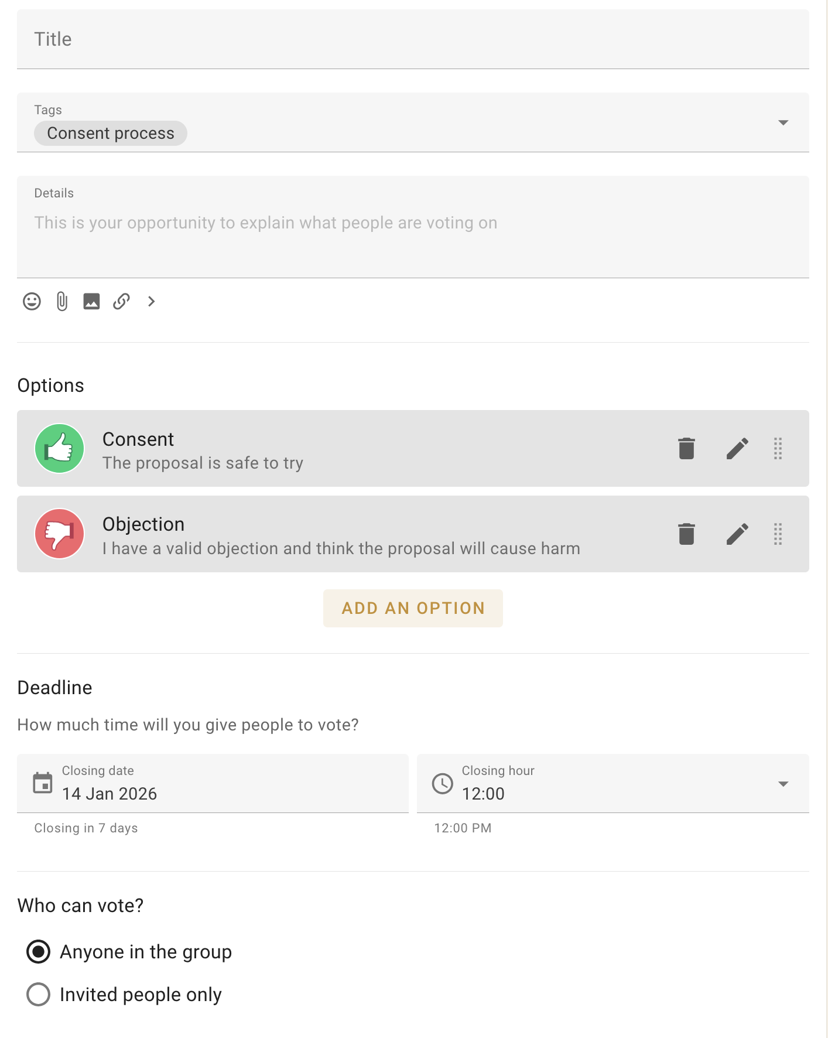Edit the Objection option with pencil icon

click(x=737, y=534)
